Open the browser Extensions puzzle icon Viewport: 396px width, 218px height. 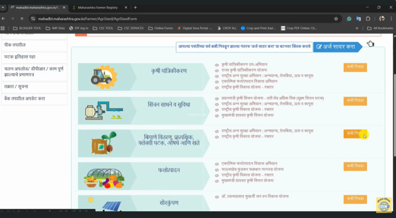coord(368,19)
